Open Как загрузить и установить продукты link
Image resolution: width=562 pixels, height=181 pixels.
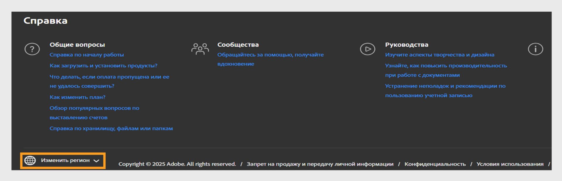pyautogui.click(x=103, y=66)
